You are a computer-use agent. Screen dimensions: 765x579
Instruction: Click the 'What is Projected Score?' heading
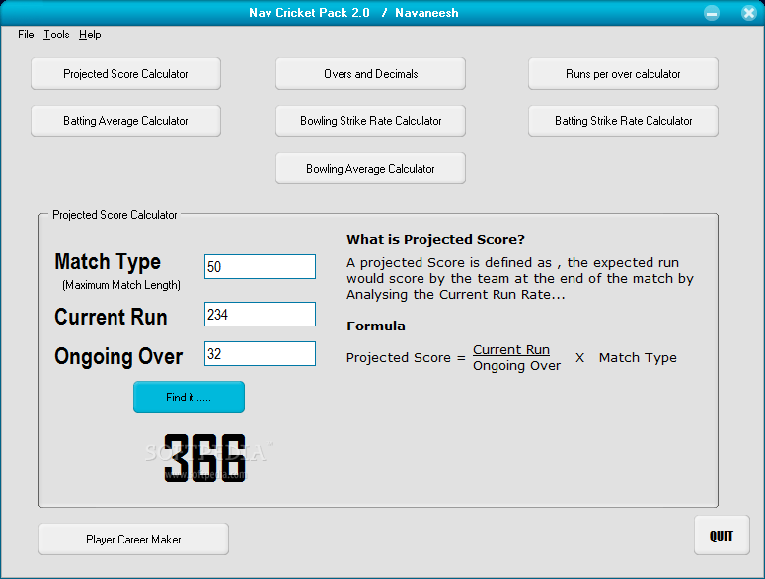(x=435, y=240)
